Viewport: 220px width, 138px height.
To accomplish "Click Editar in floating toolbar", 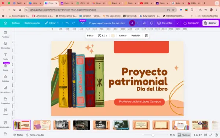I will (x=90, y=35).
